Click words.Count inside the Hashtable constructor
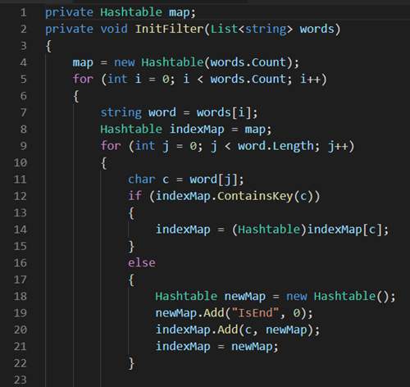 [x=248, y=62]
